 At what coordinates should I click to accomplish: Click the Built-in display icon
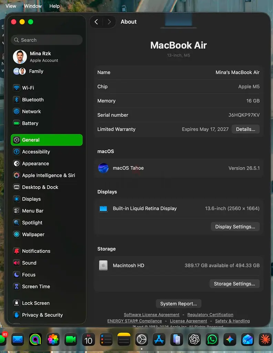[x=103, y=209]
